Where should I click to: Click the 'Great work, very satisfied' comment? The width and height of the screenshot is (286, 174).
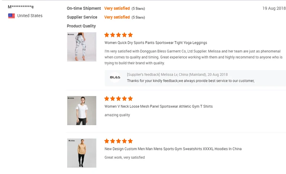click(x=125, y=157)
